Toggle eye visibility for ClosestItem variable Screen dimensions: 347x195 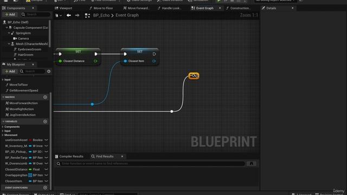(46, 181)
